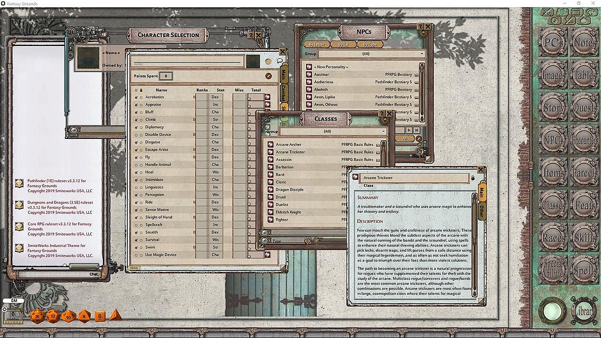Toggle the lock icon in Arcane Trickster window
This screenshot has height=338, width=601.
coord(473,178)
